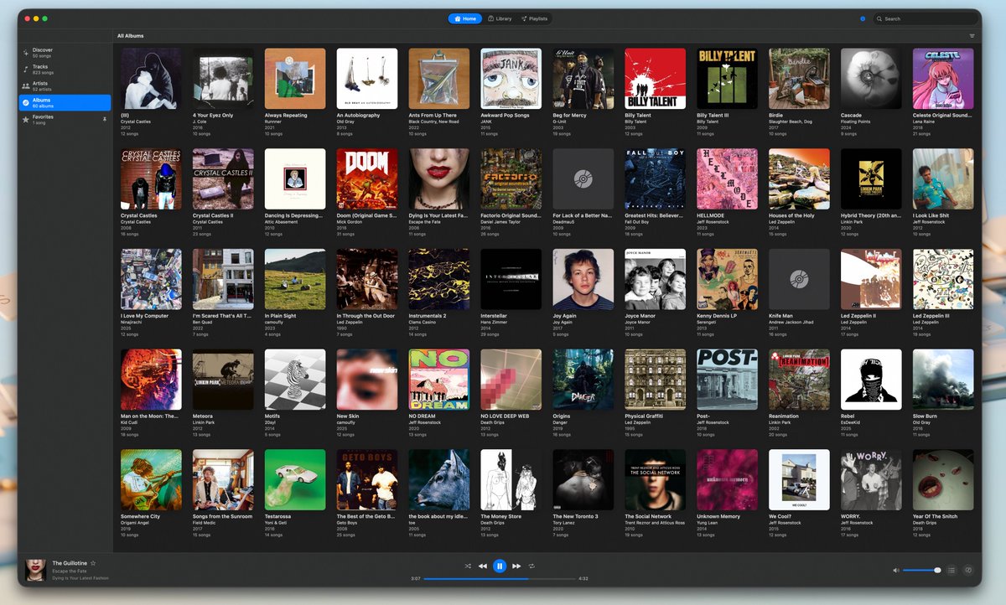Viewport: 1006px width, 605px height.
Task: Open the Awkward Pop Songs album
Action: 511,78
